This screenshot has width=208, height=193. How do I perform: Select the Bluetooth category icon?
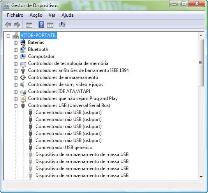click(x=23, y=49)
